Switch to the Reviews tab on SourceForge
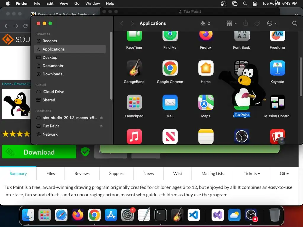Screen dimensions: 303x227 click(x=82, y=174)
